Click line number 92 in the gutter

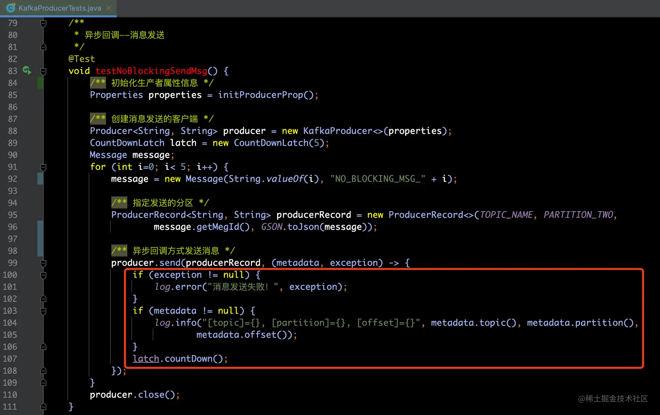pos(13,179)
